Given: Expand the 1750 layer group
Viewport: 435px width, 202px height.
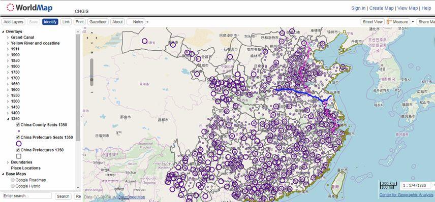Looking at the screenshot, I should pyautogui.click(x=8, y=72).
